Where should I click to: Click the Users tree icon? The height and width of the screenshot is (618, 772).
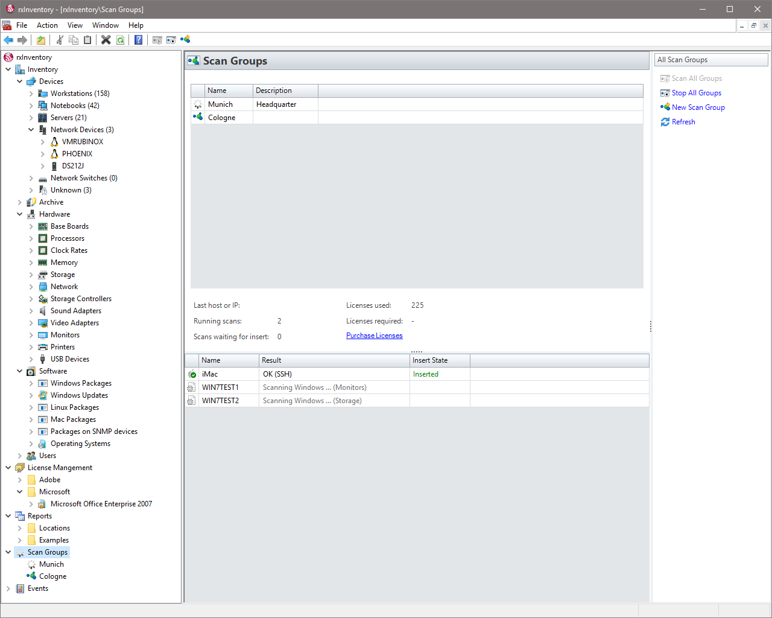pos(31,456)
